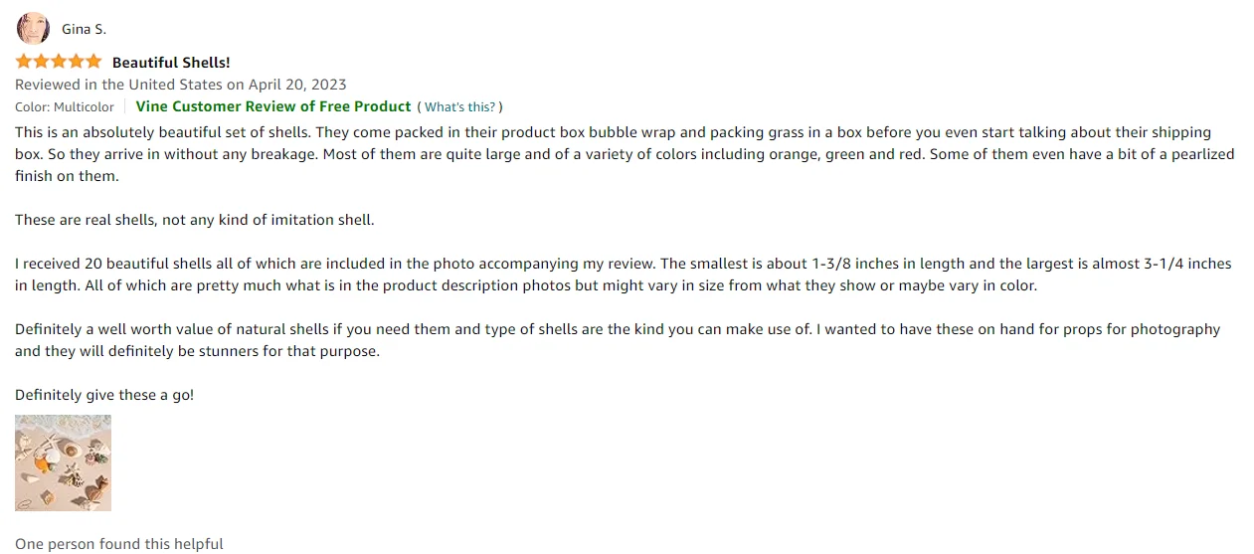This screenshot has height=554, width=1254.
Task: Open the "Beautiful Shells!" review title
Action: pyautogui.click(x=171, y=63)
